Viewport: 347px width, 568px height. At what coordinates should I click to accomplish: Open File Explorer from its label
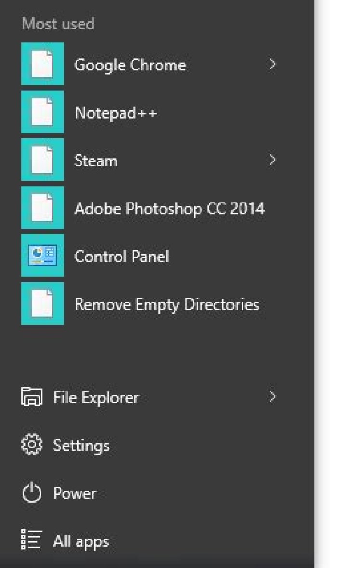point(96,398)
